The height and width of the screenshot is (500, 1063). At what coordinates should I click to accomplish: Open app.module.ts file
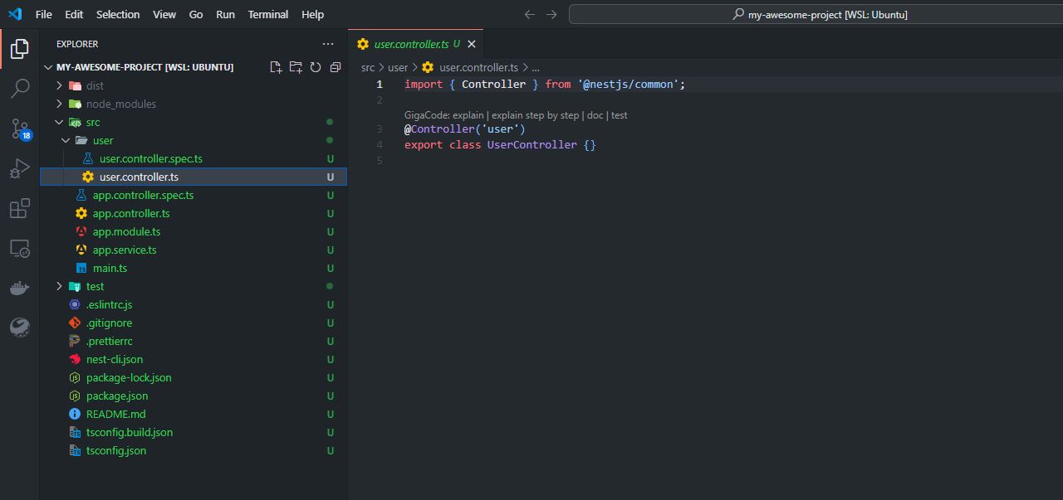(193, 231)
